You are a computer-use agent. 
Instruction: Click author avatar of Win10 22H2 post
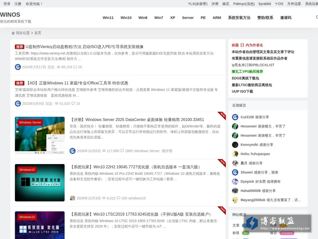tap(72, 198)
